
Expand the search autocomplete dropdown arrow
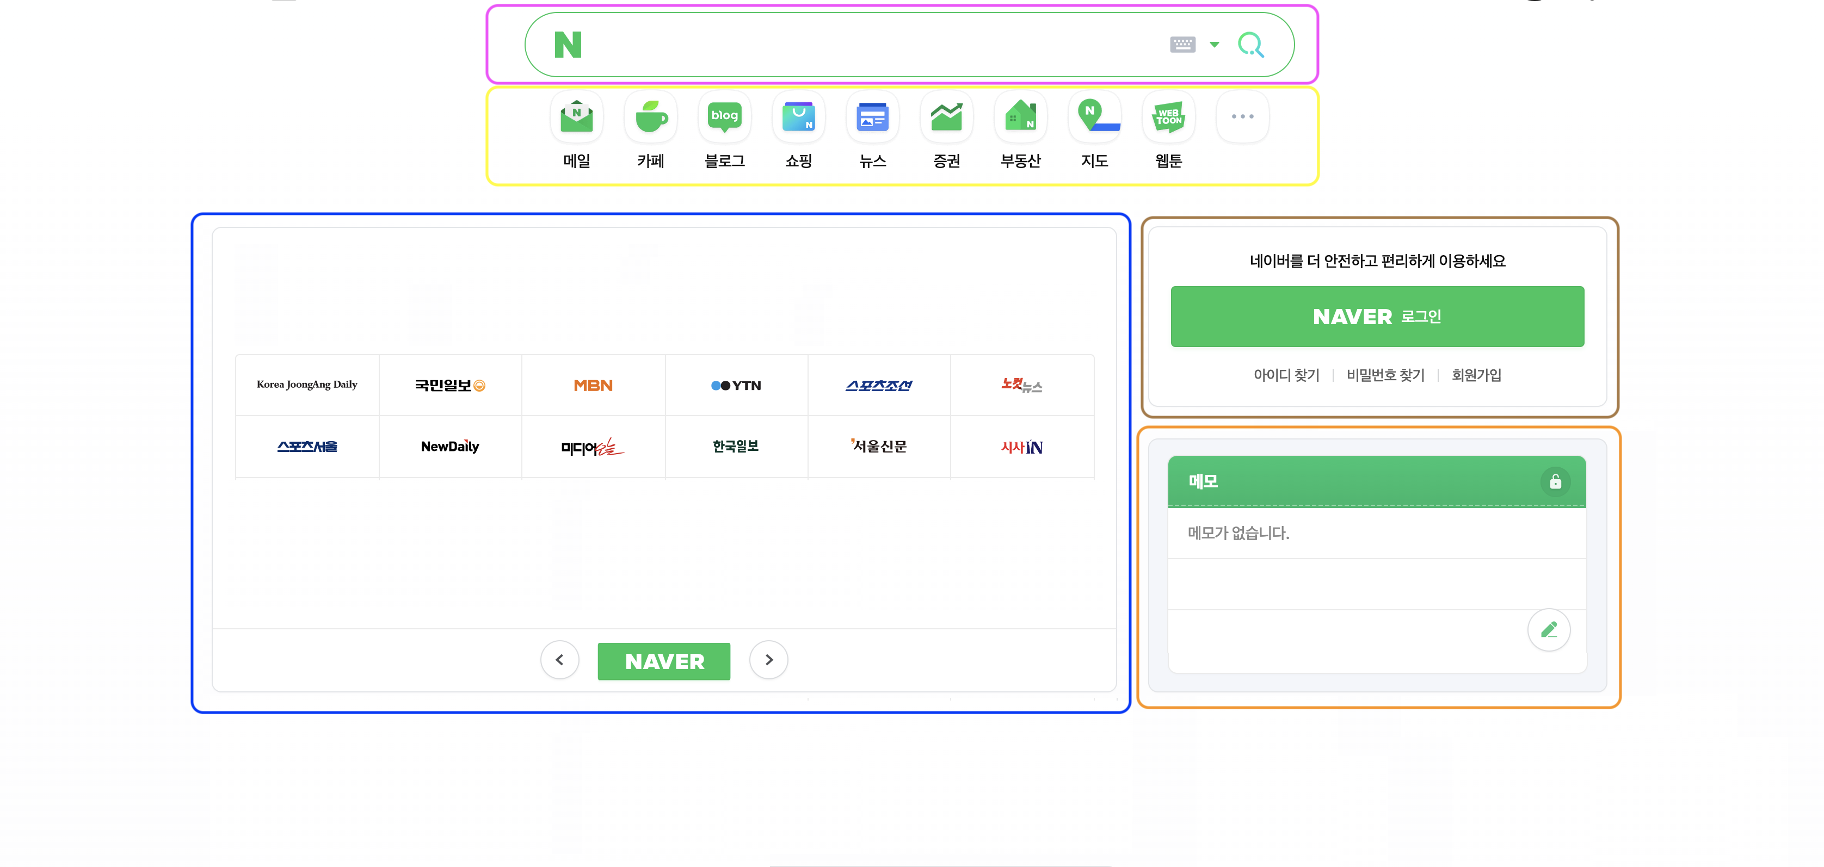[1215, 45]
